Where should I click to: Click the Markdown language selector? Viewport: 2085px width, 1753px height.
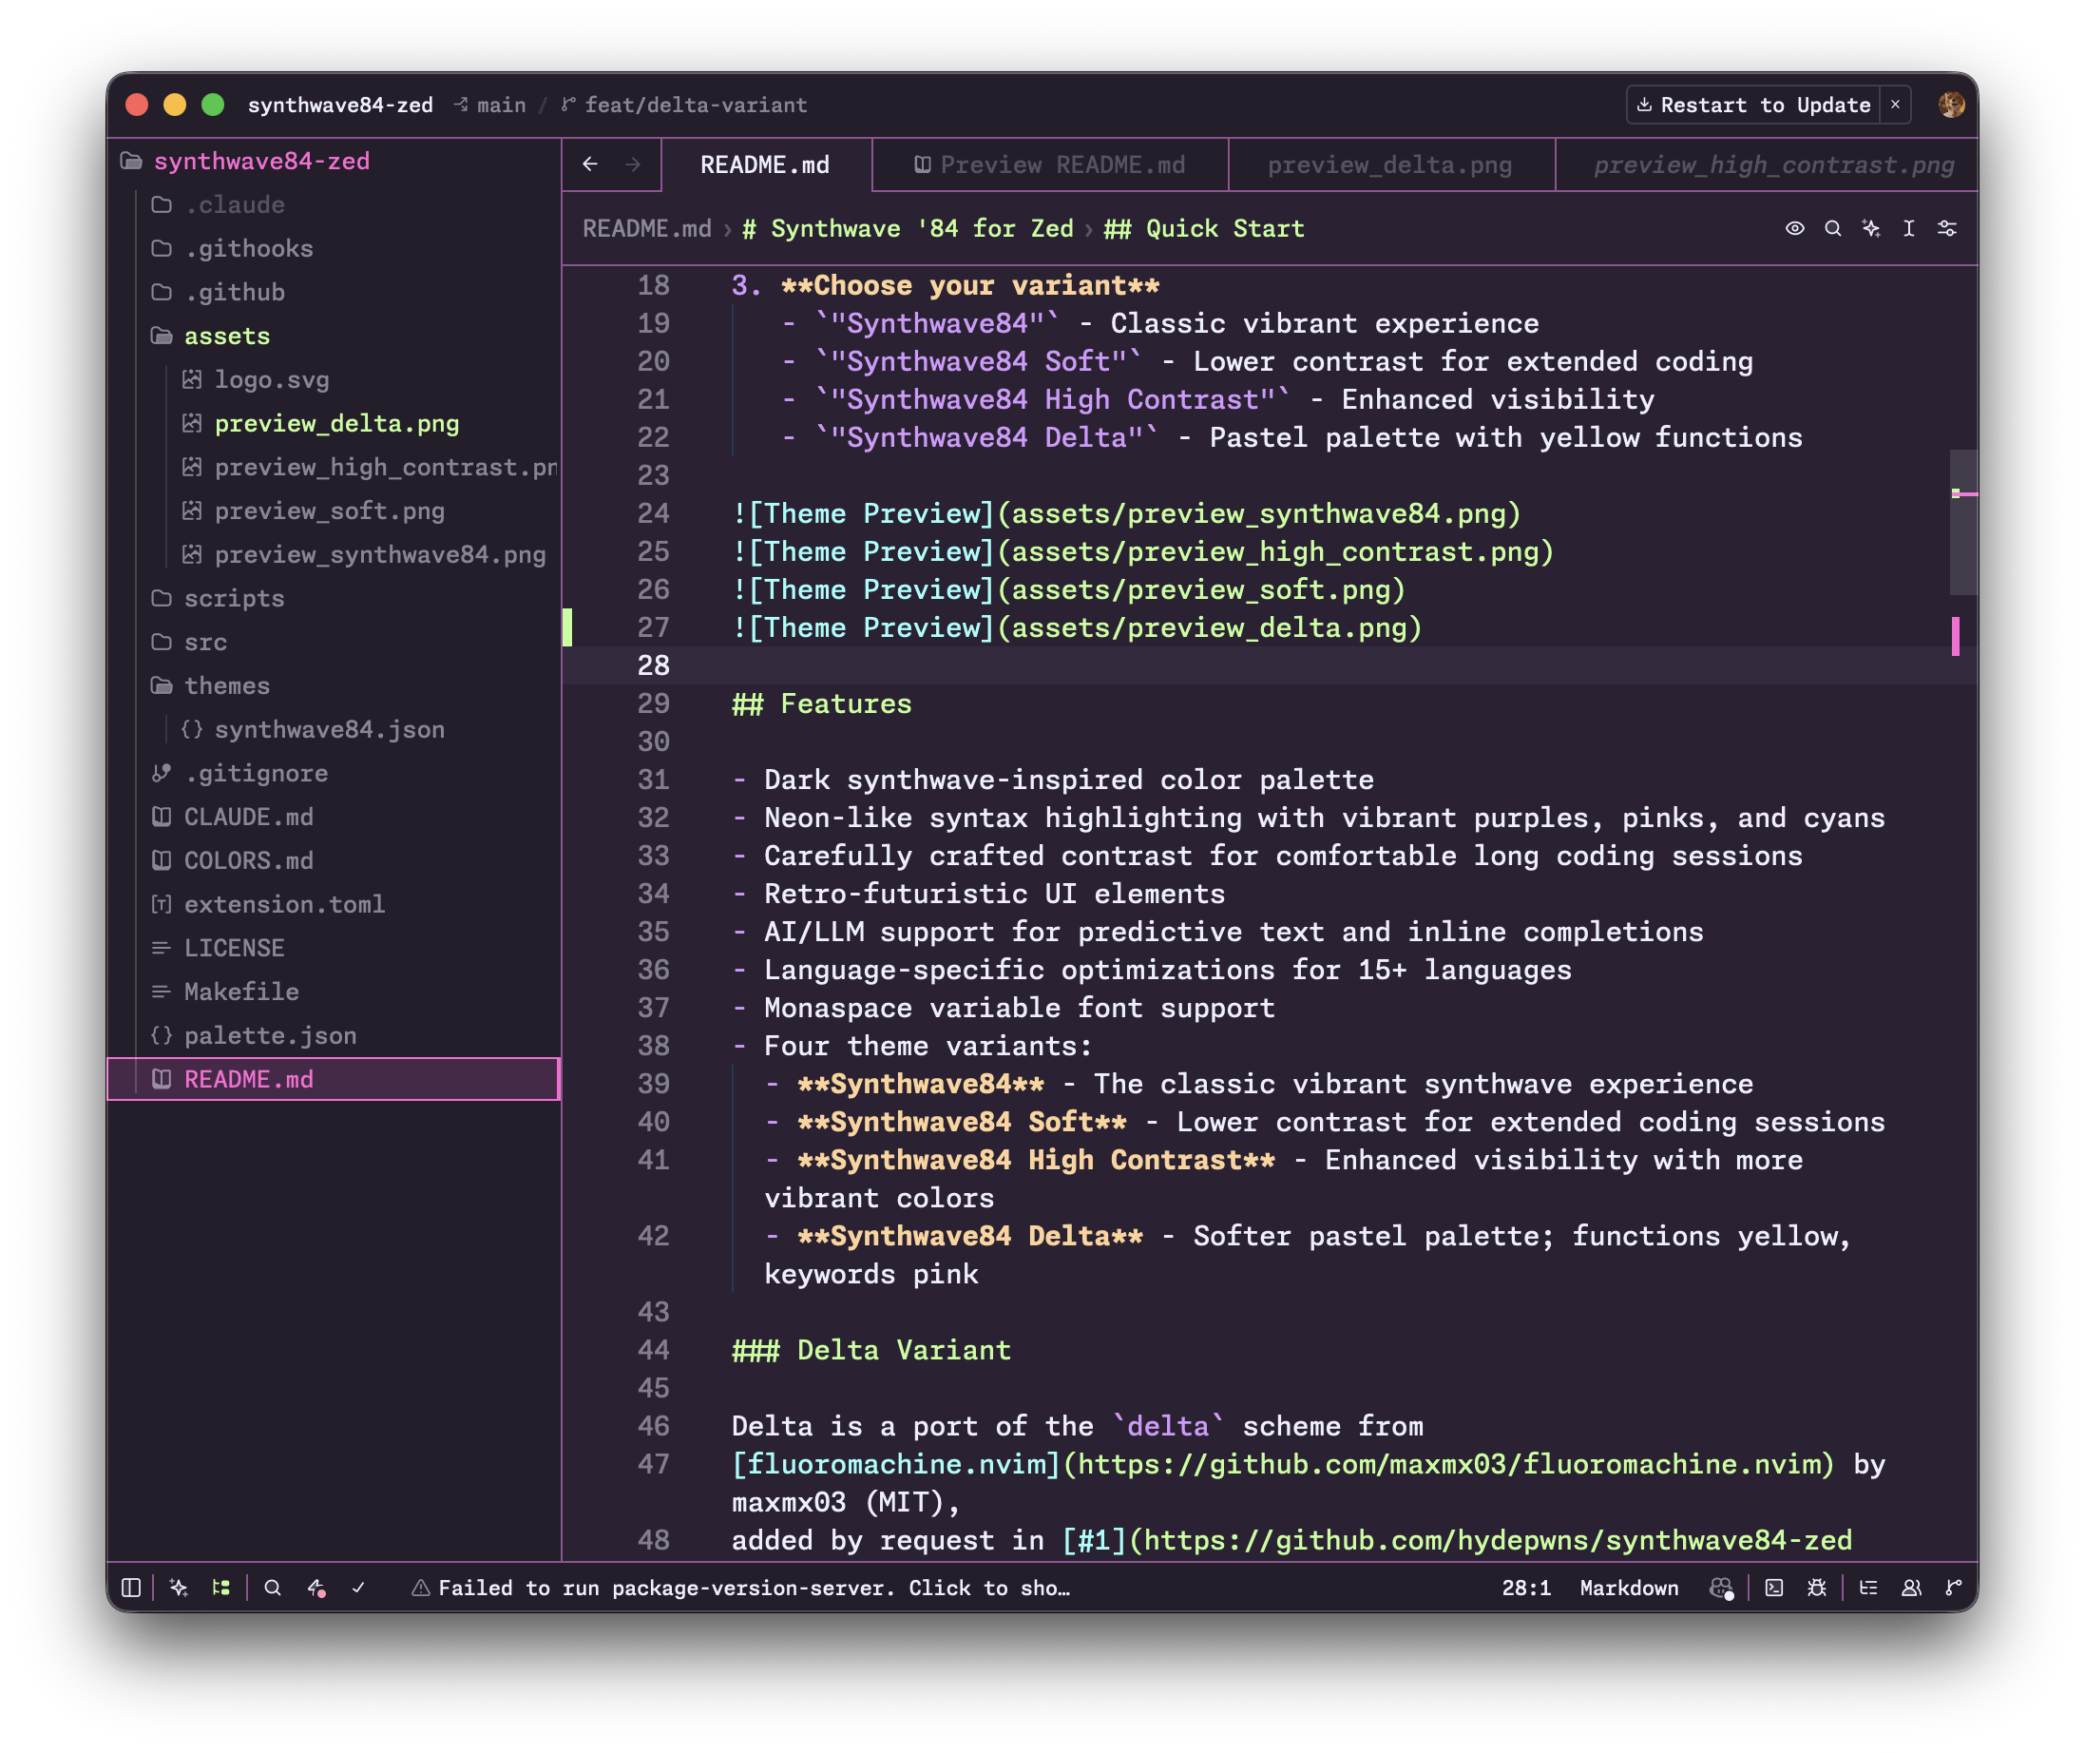point(1629,1588)
